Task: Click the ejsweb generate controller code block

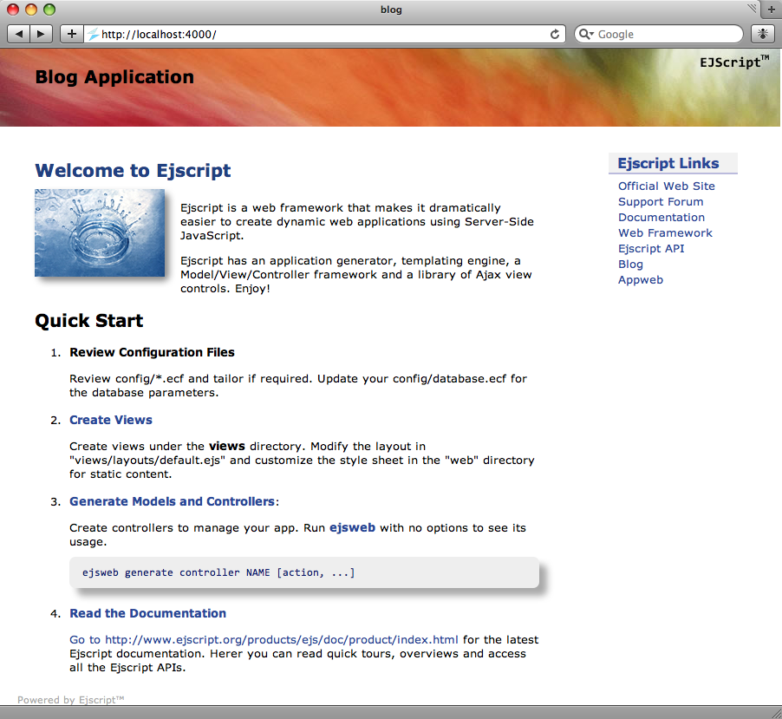Action: [x=304, y=572]
